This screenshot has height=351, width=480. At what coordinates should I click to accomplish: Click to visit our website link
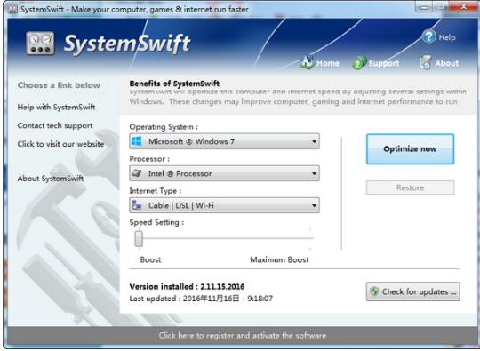(60, 144)
